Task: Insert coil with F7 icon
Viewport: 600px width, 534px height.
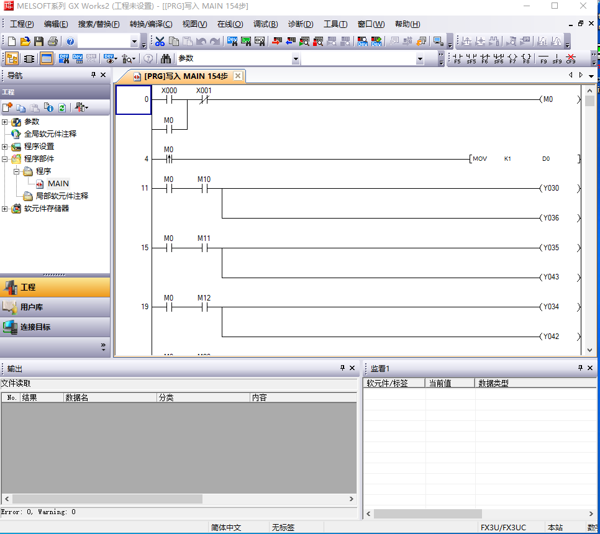Action: [512, 58]
